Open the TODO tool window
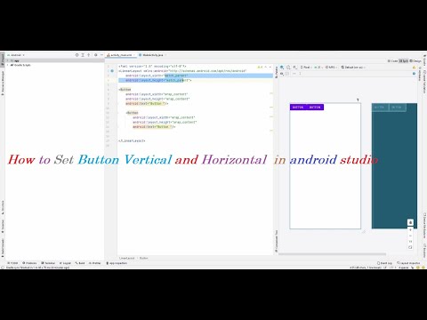Screen dimensions: 427x320 12,263
